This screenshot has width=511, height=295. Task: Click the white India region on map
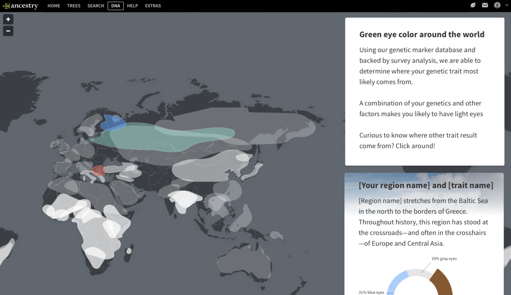pyautogui.click(x=184, y=199)
